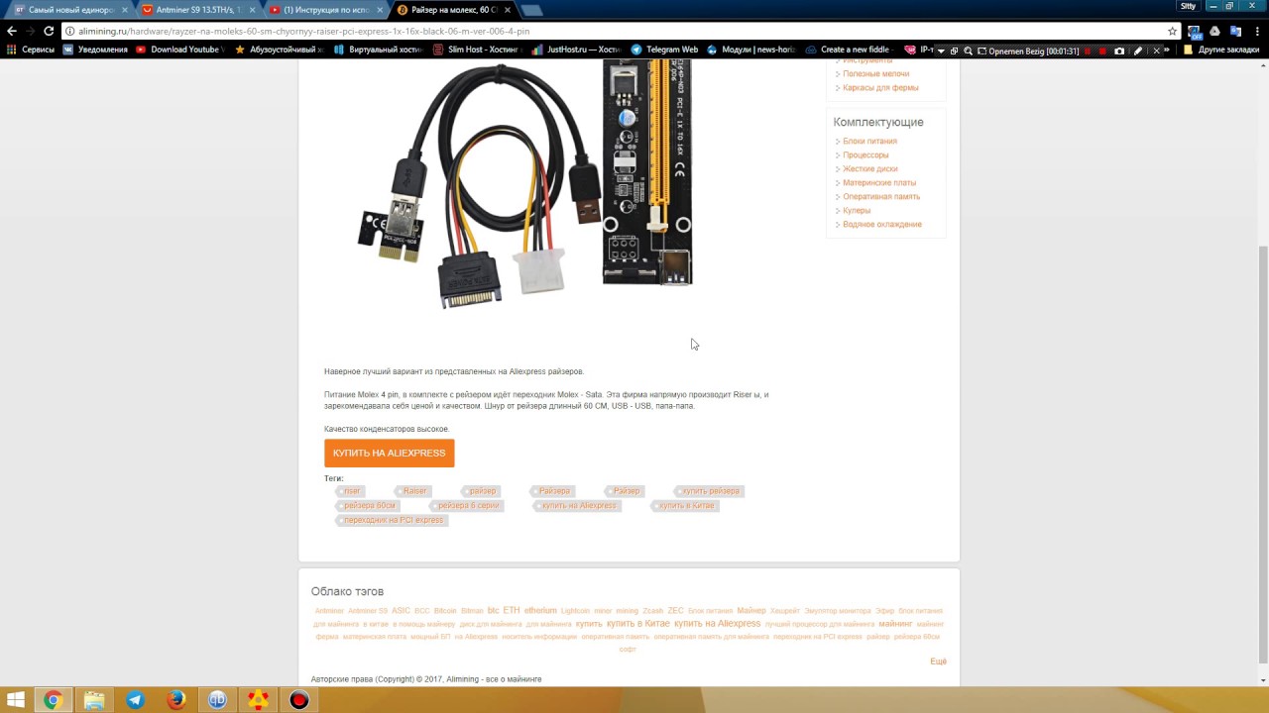The height and width of the screenshot is (713, 1269).
Task: Go back using the browser back arrow
Action: [12, 31]
